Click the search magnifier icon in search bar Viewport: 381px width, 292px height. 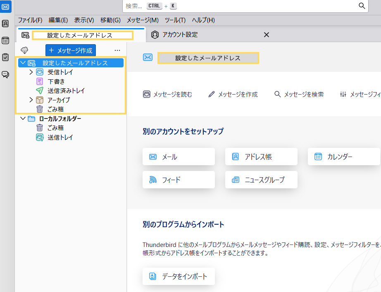(362, 6)
